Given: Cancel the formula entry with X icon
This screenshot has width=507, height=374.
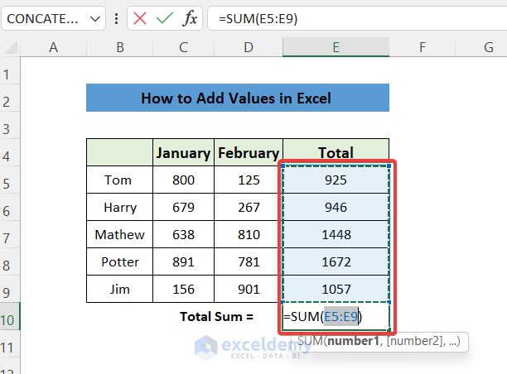Looking at the screenshot, I should (139, 17).
